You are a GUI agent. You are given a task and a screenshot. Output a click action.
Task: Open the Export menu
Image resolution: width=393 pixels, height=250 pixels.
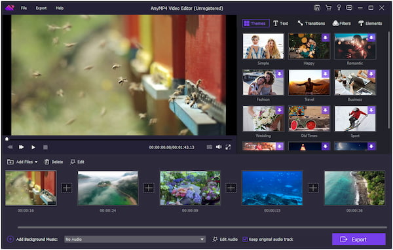click(41, 8)
